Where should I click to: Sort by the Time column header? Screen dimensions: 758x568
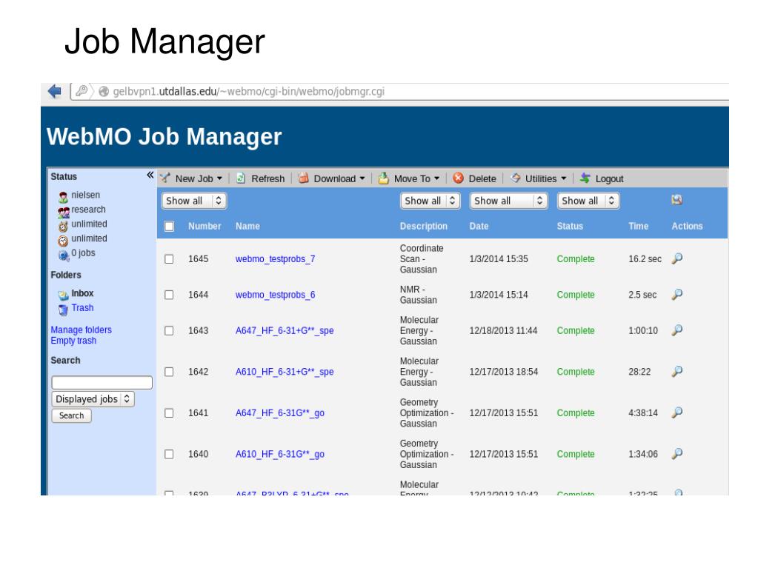[x=638, y=226]
